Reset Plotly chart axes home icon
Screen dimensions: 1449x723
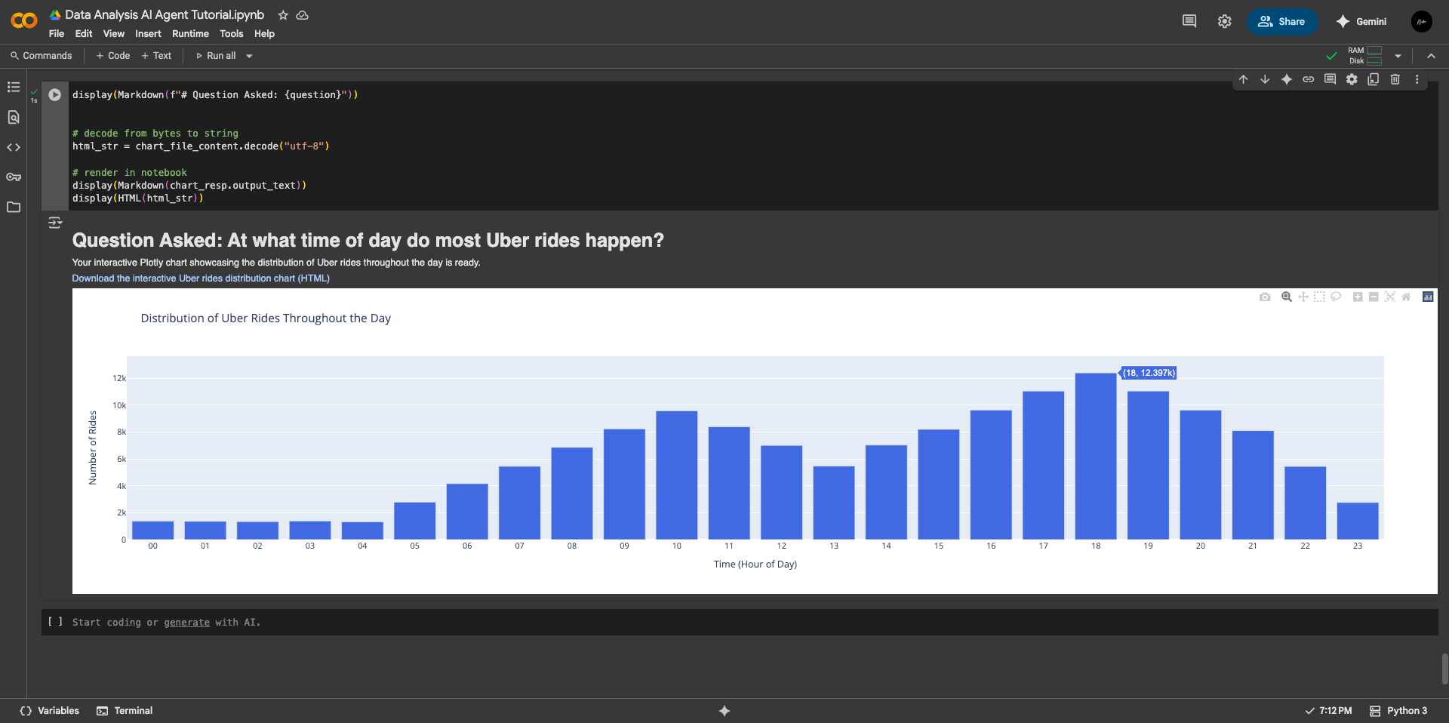tap(1406, 297)
